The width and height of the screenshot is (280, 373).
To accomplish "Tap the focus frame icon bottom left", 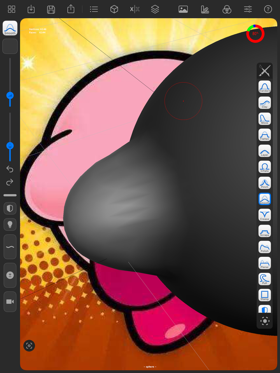I will 29,346.
